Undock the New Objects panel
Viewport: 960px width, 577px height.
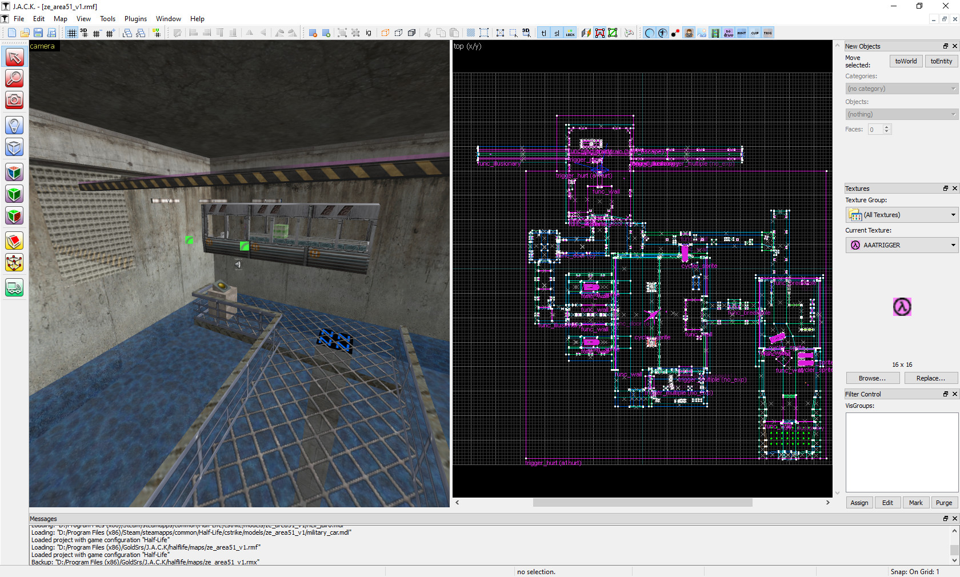946,46
